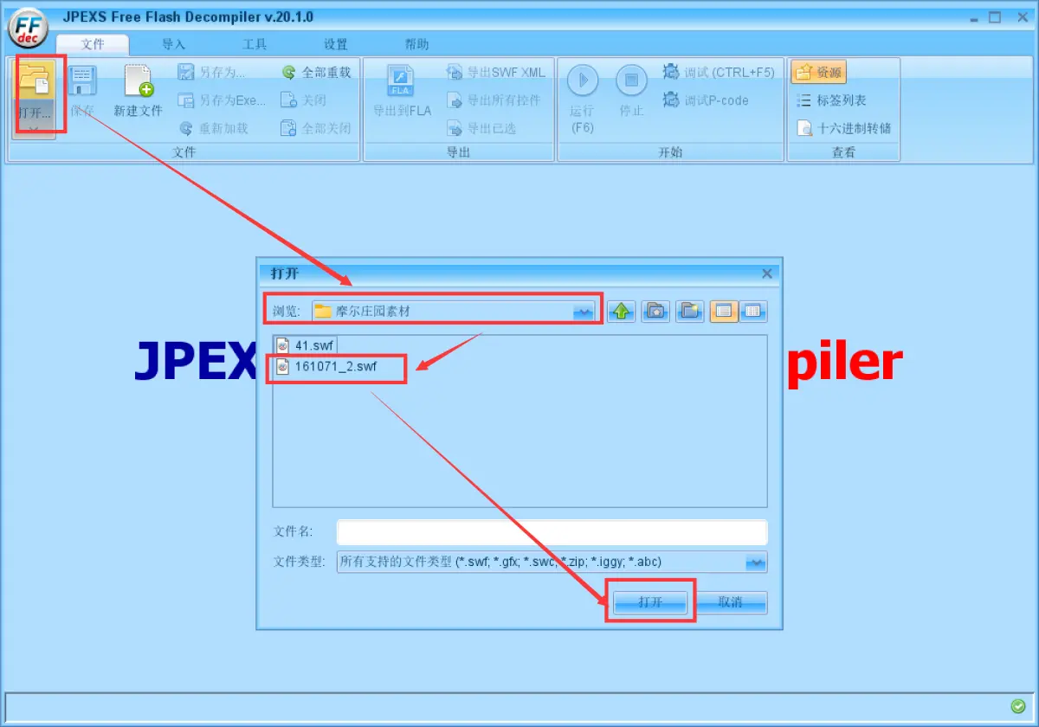The height and width of the screenshot is (727, 1039).
Task: Open the 帮助 (Help) menu
Action: point(416,44)
